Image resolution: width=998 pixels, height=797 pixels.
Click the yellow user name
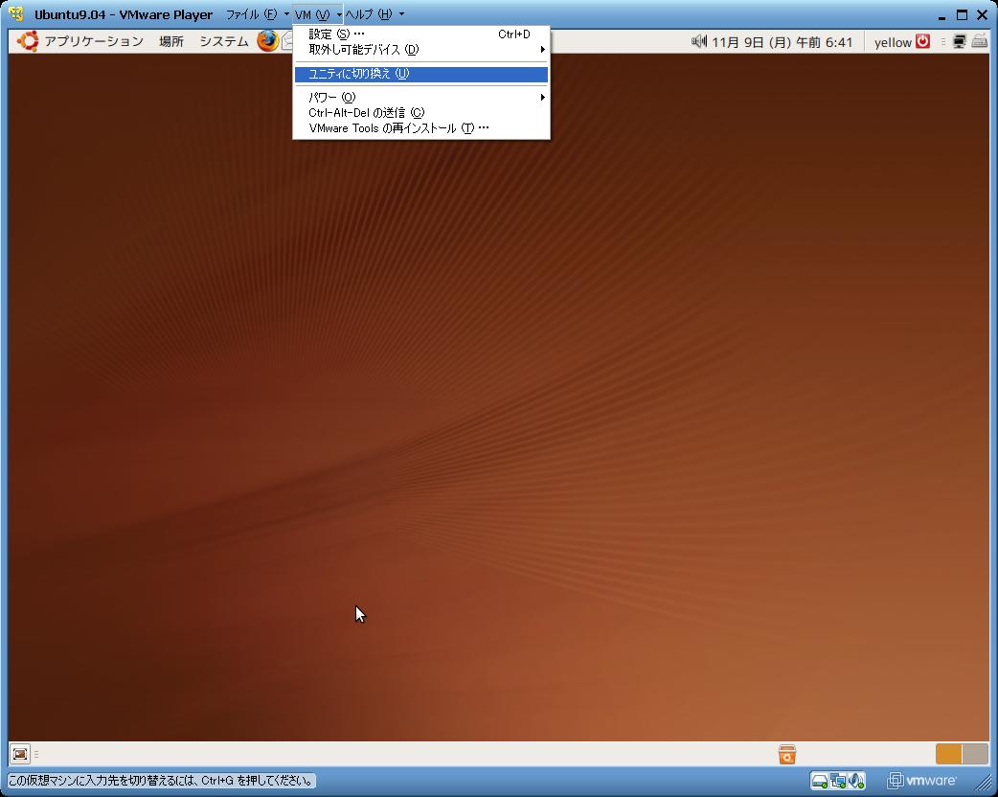point(893,42)
